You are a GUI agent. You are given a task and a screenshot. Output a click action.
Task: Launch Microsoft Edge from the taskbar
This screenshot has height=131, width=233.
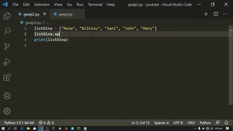point(22,128)
